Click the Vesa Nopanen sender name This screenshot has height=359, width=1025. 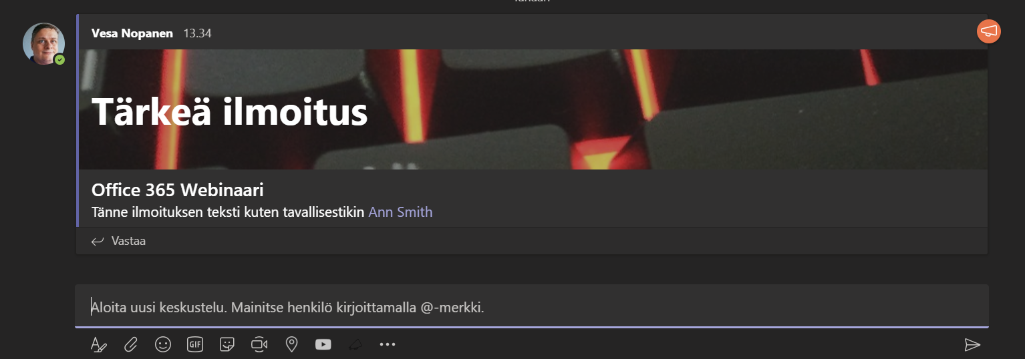(132, 33)
